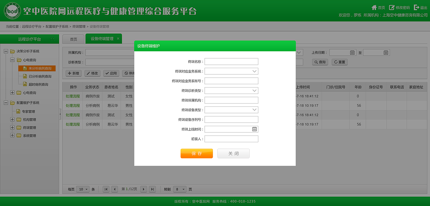
Task: Collapse the 远程诊疗平台 sidebar with the double chevron
Action: coord(52,39)
